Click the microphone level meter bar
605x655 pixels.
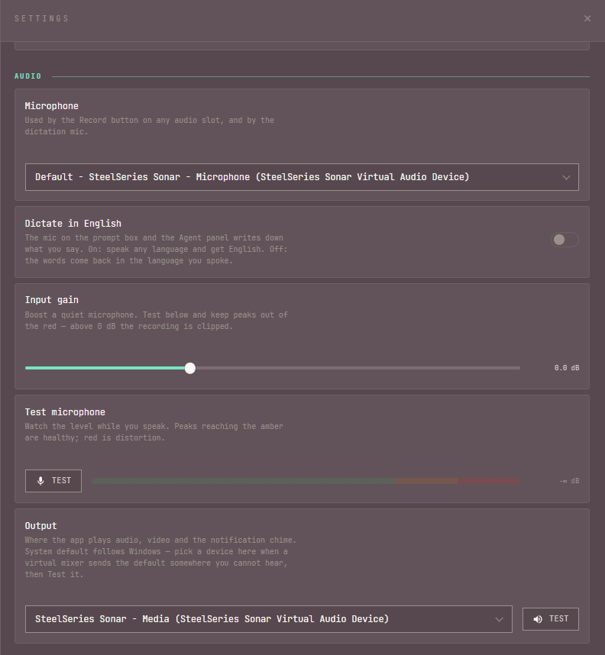pos(306,481)
